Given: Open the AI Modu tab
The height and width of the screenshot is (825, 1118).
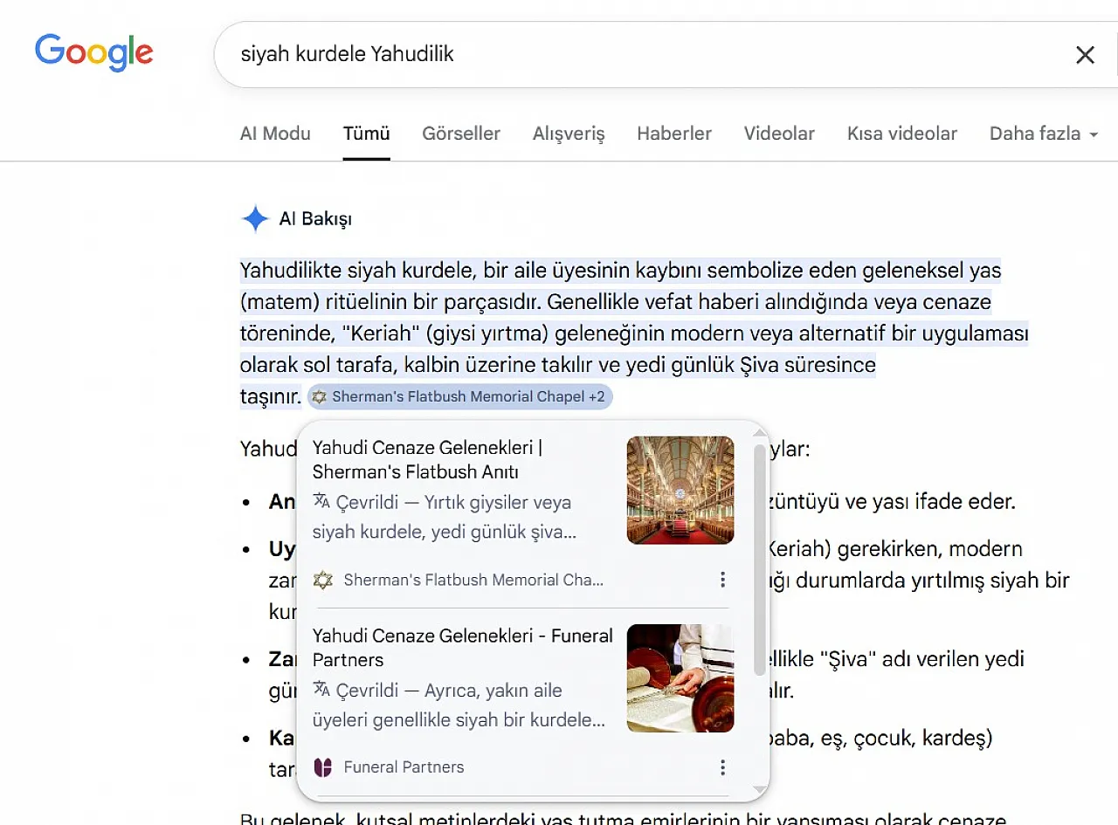Looking at the screenshot, I should coord(275,134).
